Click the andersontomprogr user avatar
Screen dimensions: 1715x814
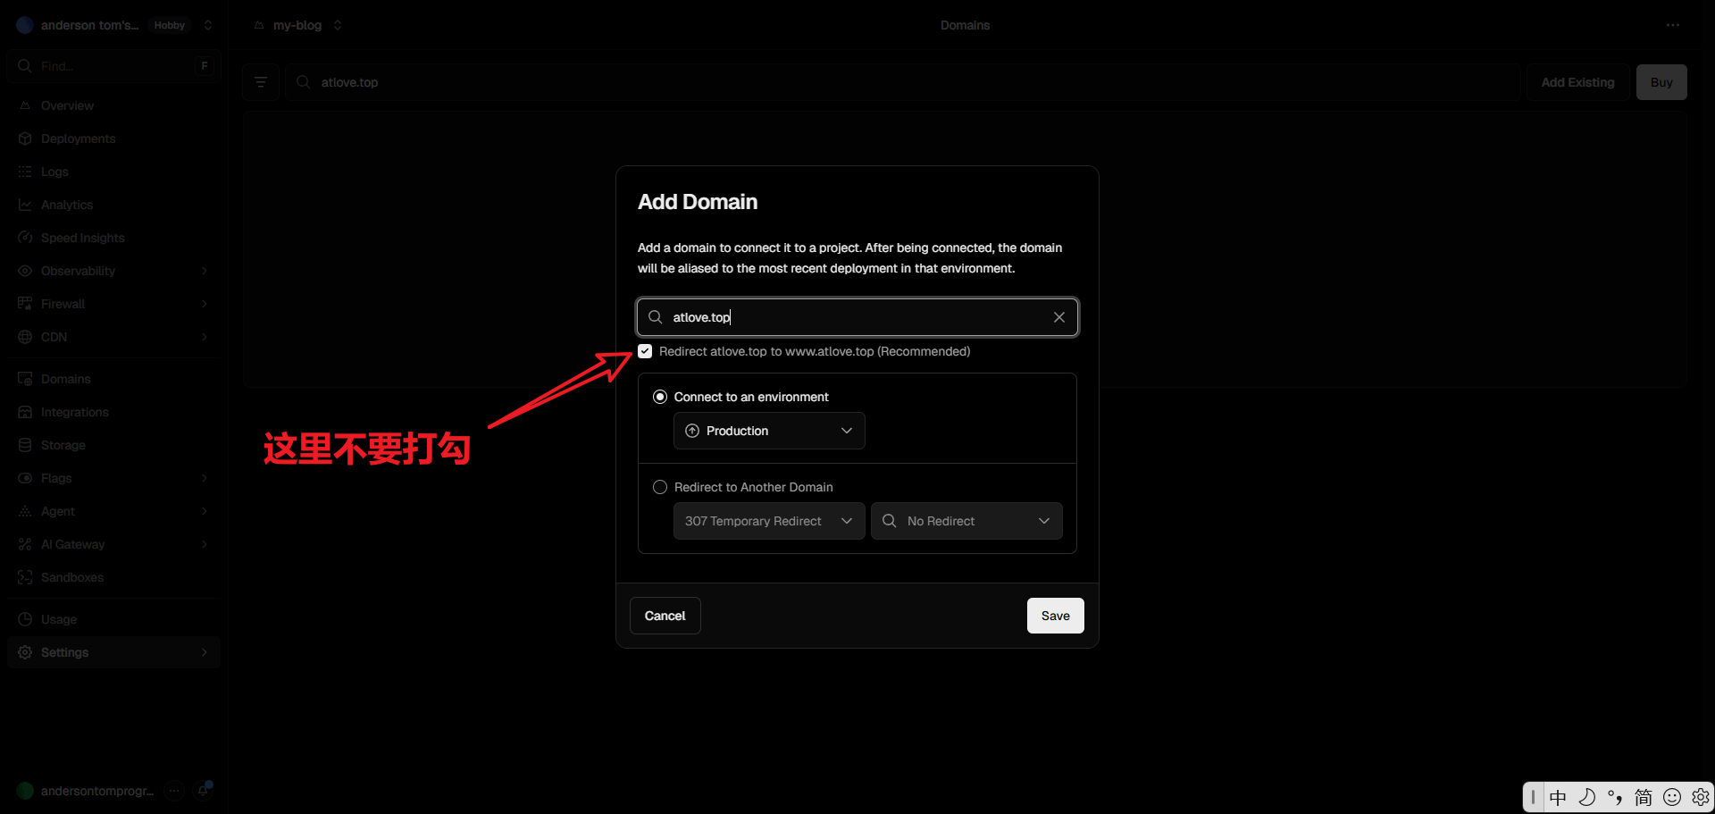click(25, 791)
